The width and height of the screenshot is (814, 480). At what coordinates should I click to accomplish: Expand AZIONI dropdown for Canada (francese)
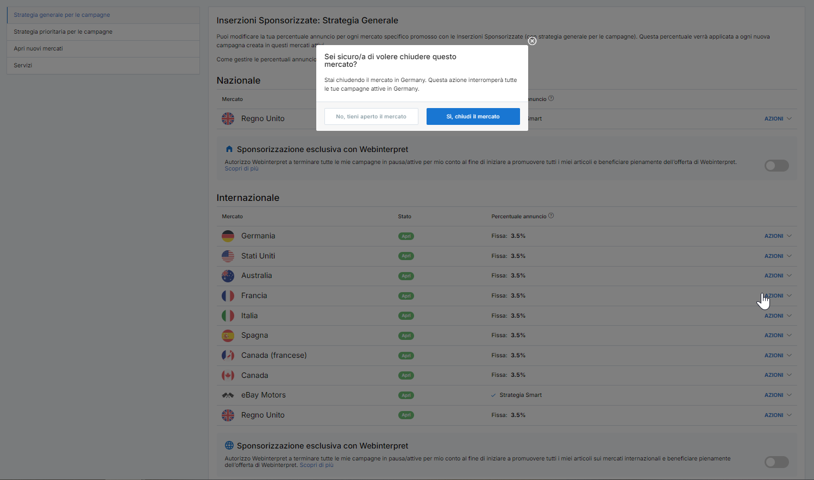[x=778, y=356]
